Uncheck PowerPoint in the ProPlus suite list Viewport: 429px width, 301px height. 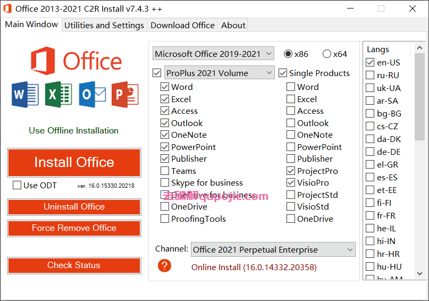click(x=165, y=147)
